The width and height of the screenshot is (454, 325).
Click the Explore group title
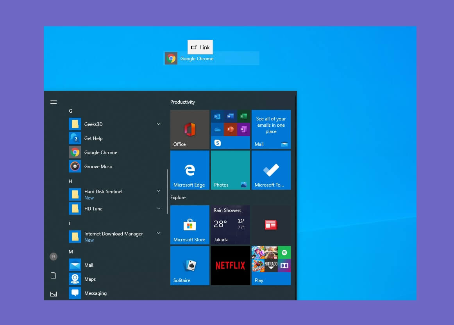(x=178, y=198)
